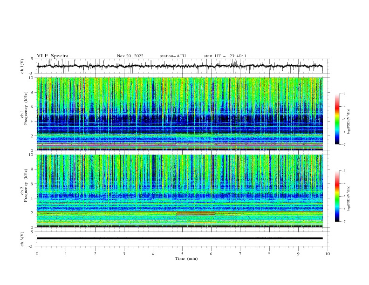Image resolution: width=369 pixels, height=285 pixels.
Task: Click the 'ch.1(V)' axis label
Action: pos(22,66)
